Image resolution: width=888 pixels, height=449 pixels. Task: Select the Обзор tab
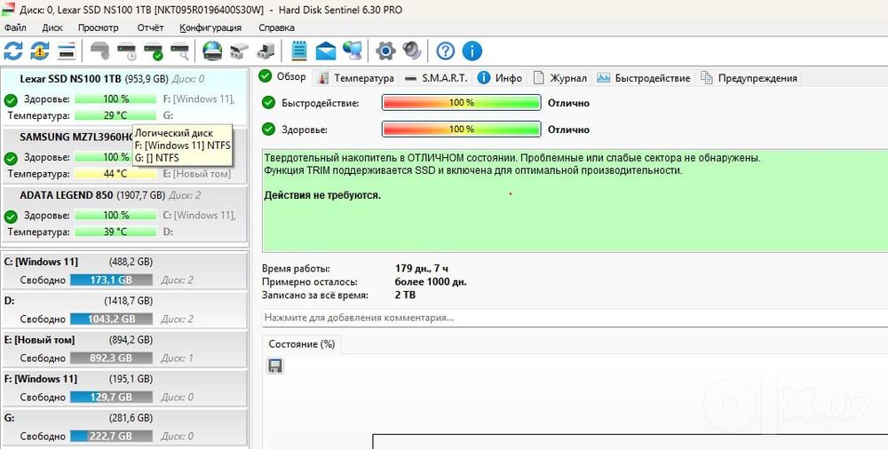(283, 76)
